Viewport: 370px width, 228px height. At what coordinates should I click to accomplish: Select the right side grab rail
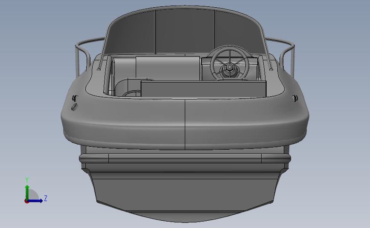(281, 55)
